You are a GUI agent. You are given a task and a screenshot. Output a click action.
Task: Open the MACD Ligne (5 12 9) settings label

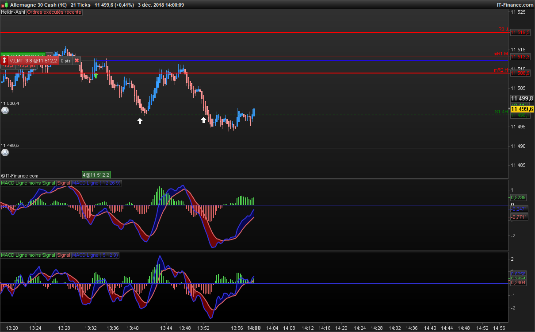pyautogui.click(x=96, y=255)
